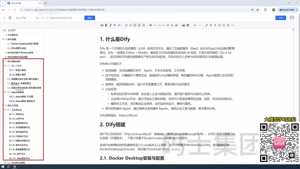Select '6.1.2. LLM节点' outline entry
The width and height of the screenshot is (300, 169).
pos(17,119)
